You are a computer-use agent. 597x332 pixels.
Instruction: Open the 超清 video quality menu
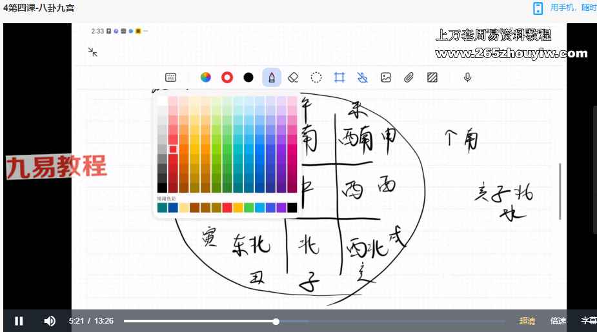coord(527,321)
